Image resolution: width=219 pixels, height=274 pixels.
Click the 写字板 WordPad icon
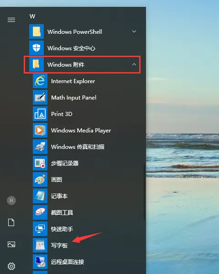click(40, 245)
